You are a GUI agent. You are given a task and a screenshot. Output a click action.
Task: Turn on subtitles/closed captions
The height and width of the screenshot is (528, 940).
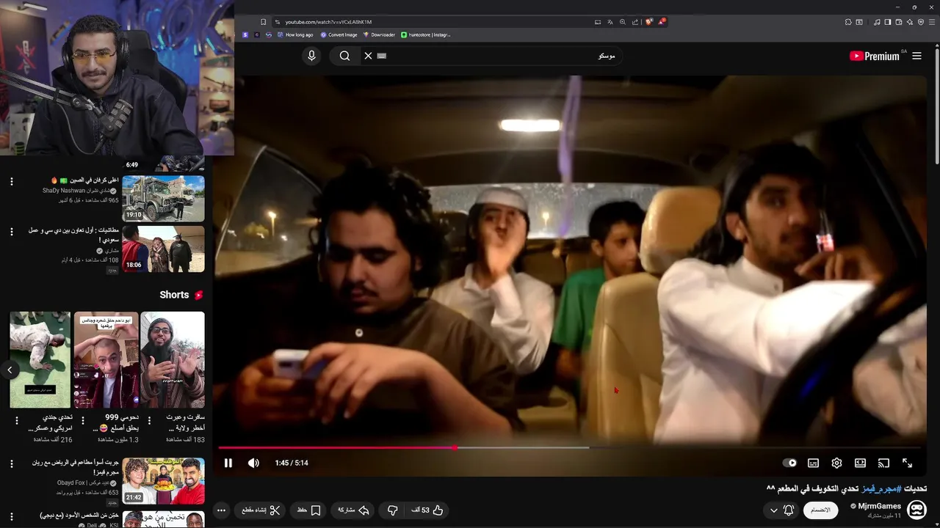(x=813, y=463)
